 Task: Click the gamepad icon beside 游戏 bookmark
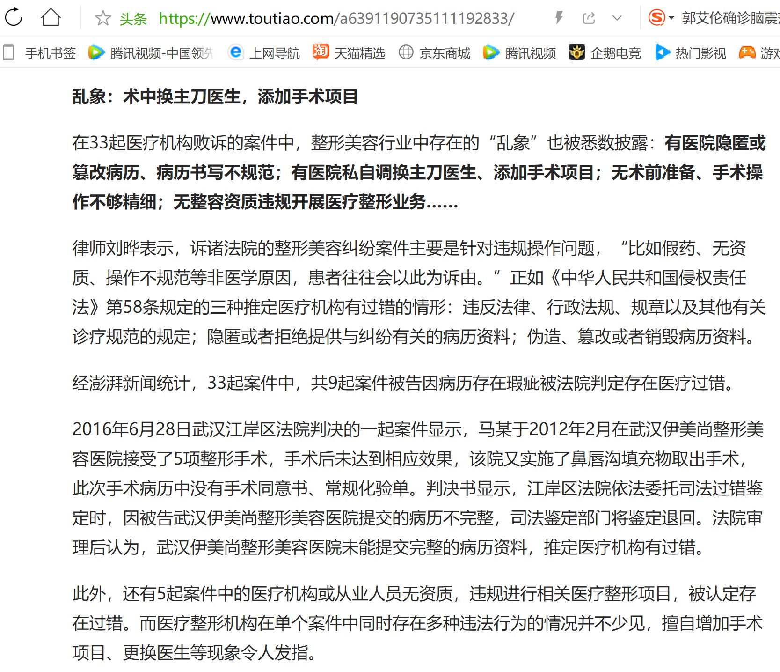coord(747,52)
